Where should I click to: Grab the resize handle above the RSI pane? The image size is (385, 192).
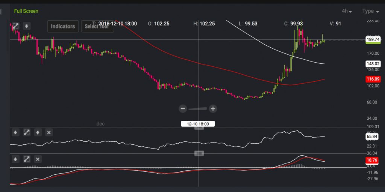[200, 127]
